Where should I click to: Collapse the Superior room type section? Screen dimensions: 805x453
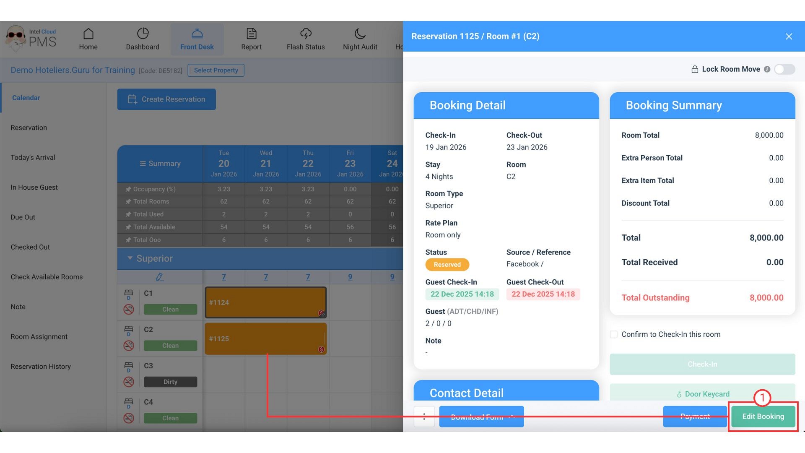click(x=130, y=258)
